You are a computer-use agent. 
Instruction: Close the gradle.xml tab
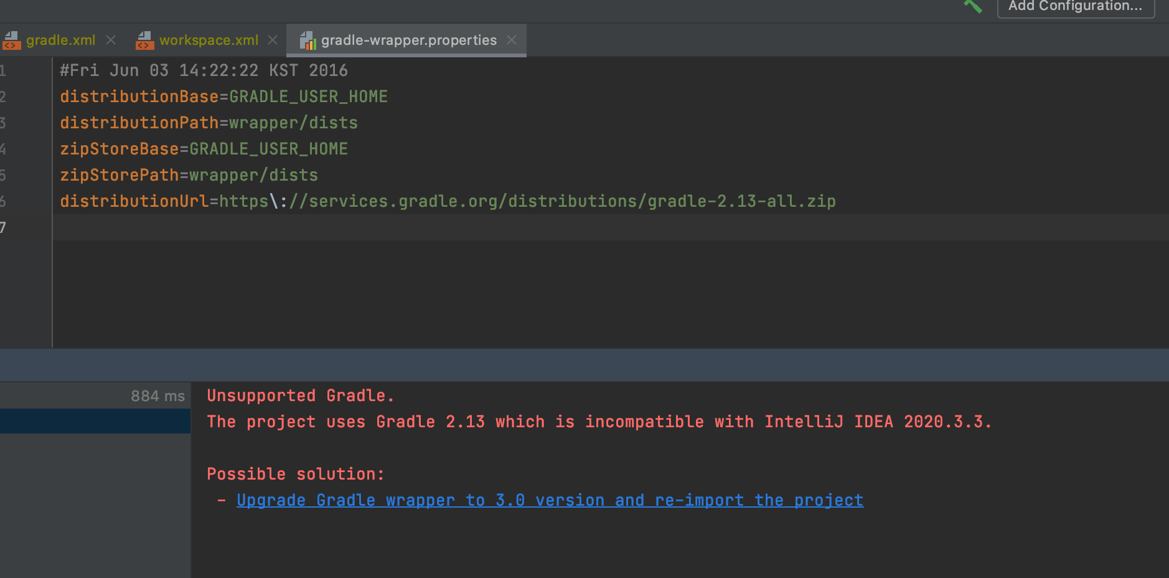click(x=111, y=40)
